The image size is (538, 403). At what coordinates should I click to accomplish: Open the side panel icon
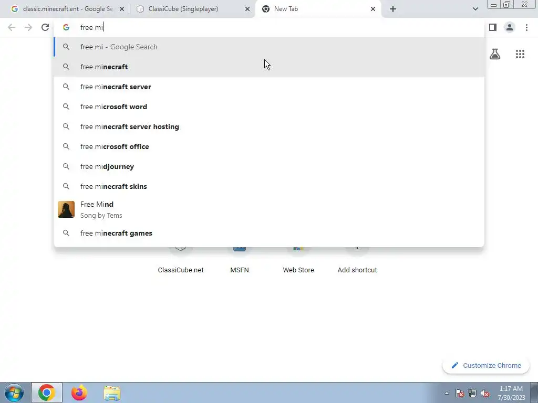pos(493,27)
